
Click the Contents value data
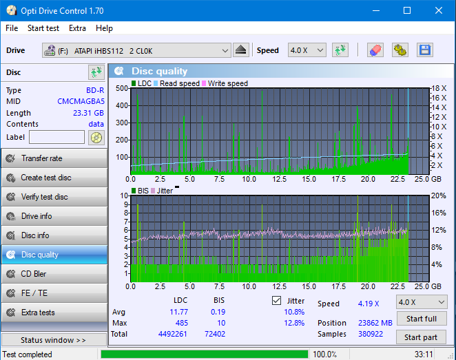(96, 124)
